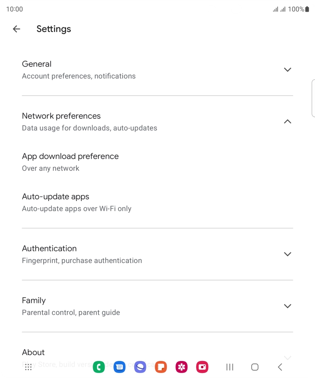Open the app drawer grid icon
Image resolution: width=315 pixels, height=378 pixels.
28,367
